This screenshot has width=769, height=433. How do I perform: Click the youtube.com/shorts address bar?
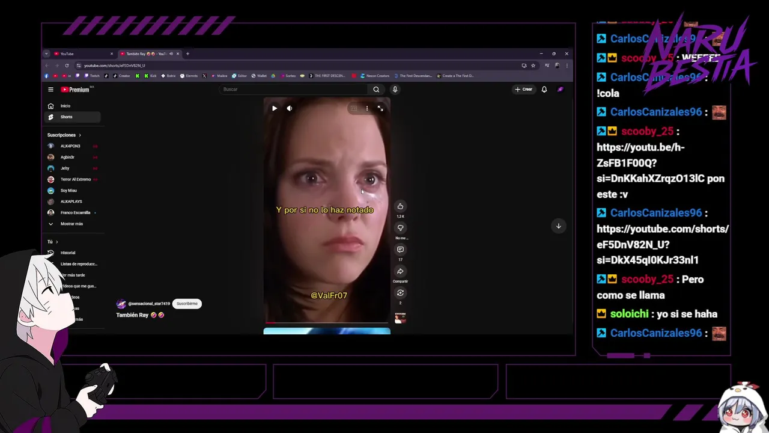click(x=300, y=65)
